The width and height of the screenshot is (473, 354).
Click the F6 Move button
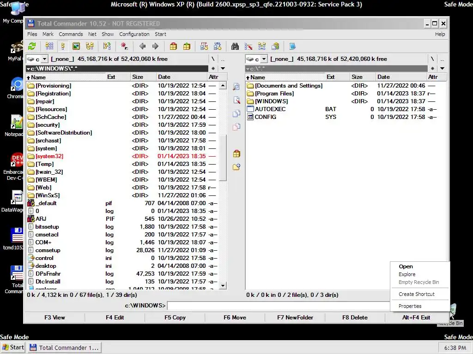235,317
